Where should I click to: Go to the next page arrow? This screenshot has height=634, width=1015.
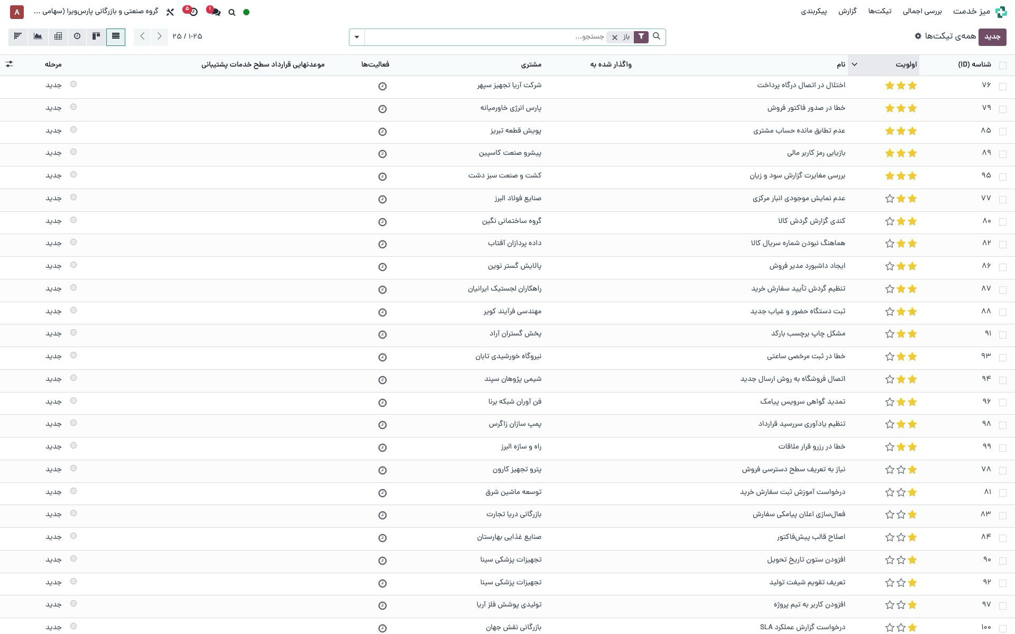pyautogui.click(x=142, y=36)
